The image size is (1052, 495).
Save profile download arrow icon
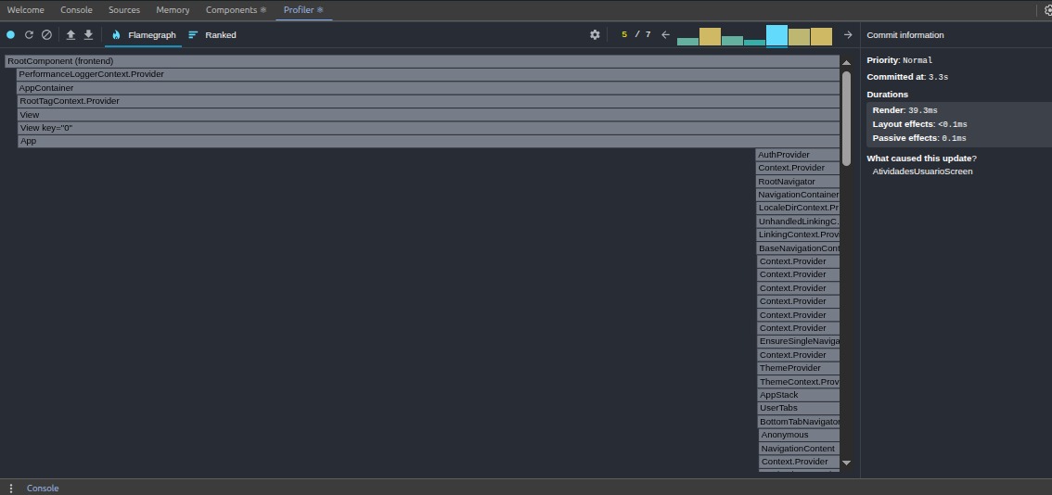click(88, 35)
